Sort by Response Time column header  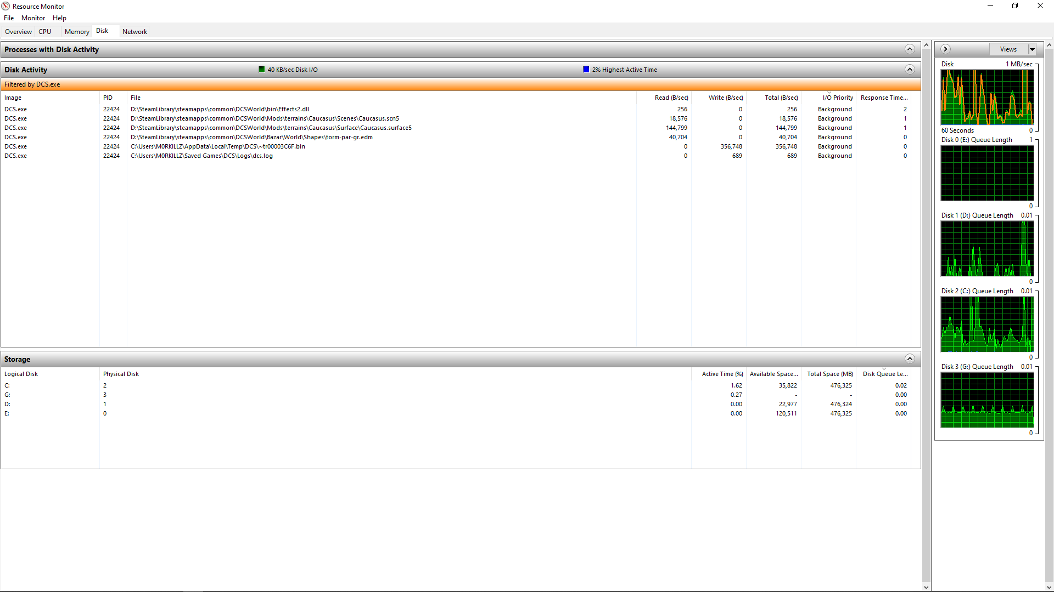[883, 98]
